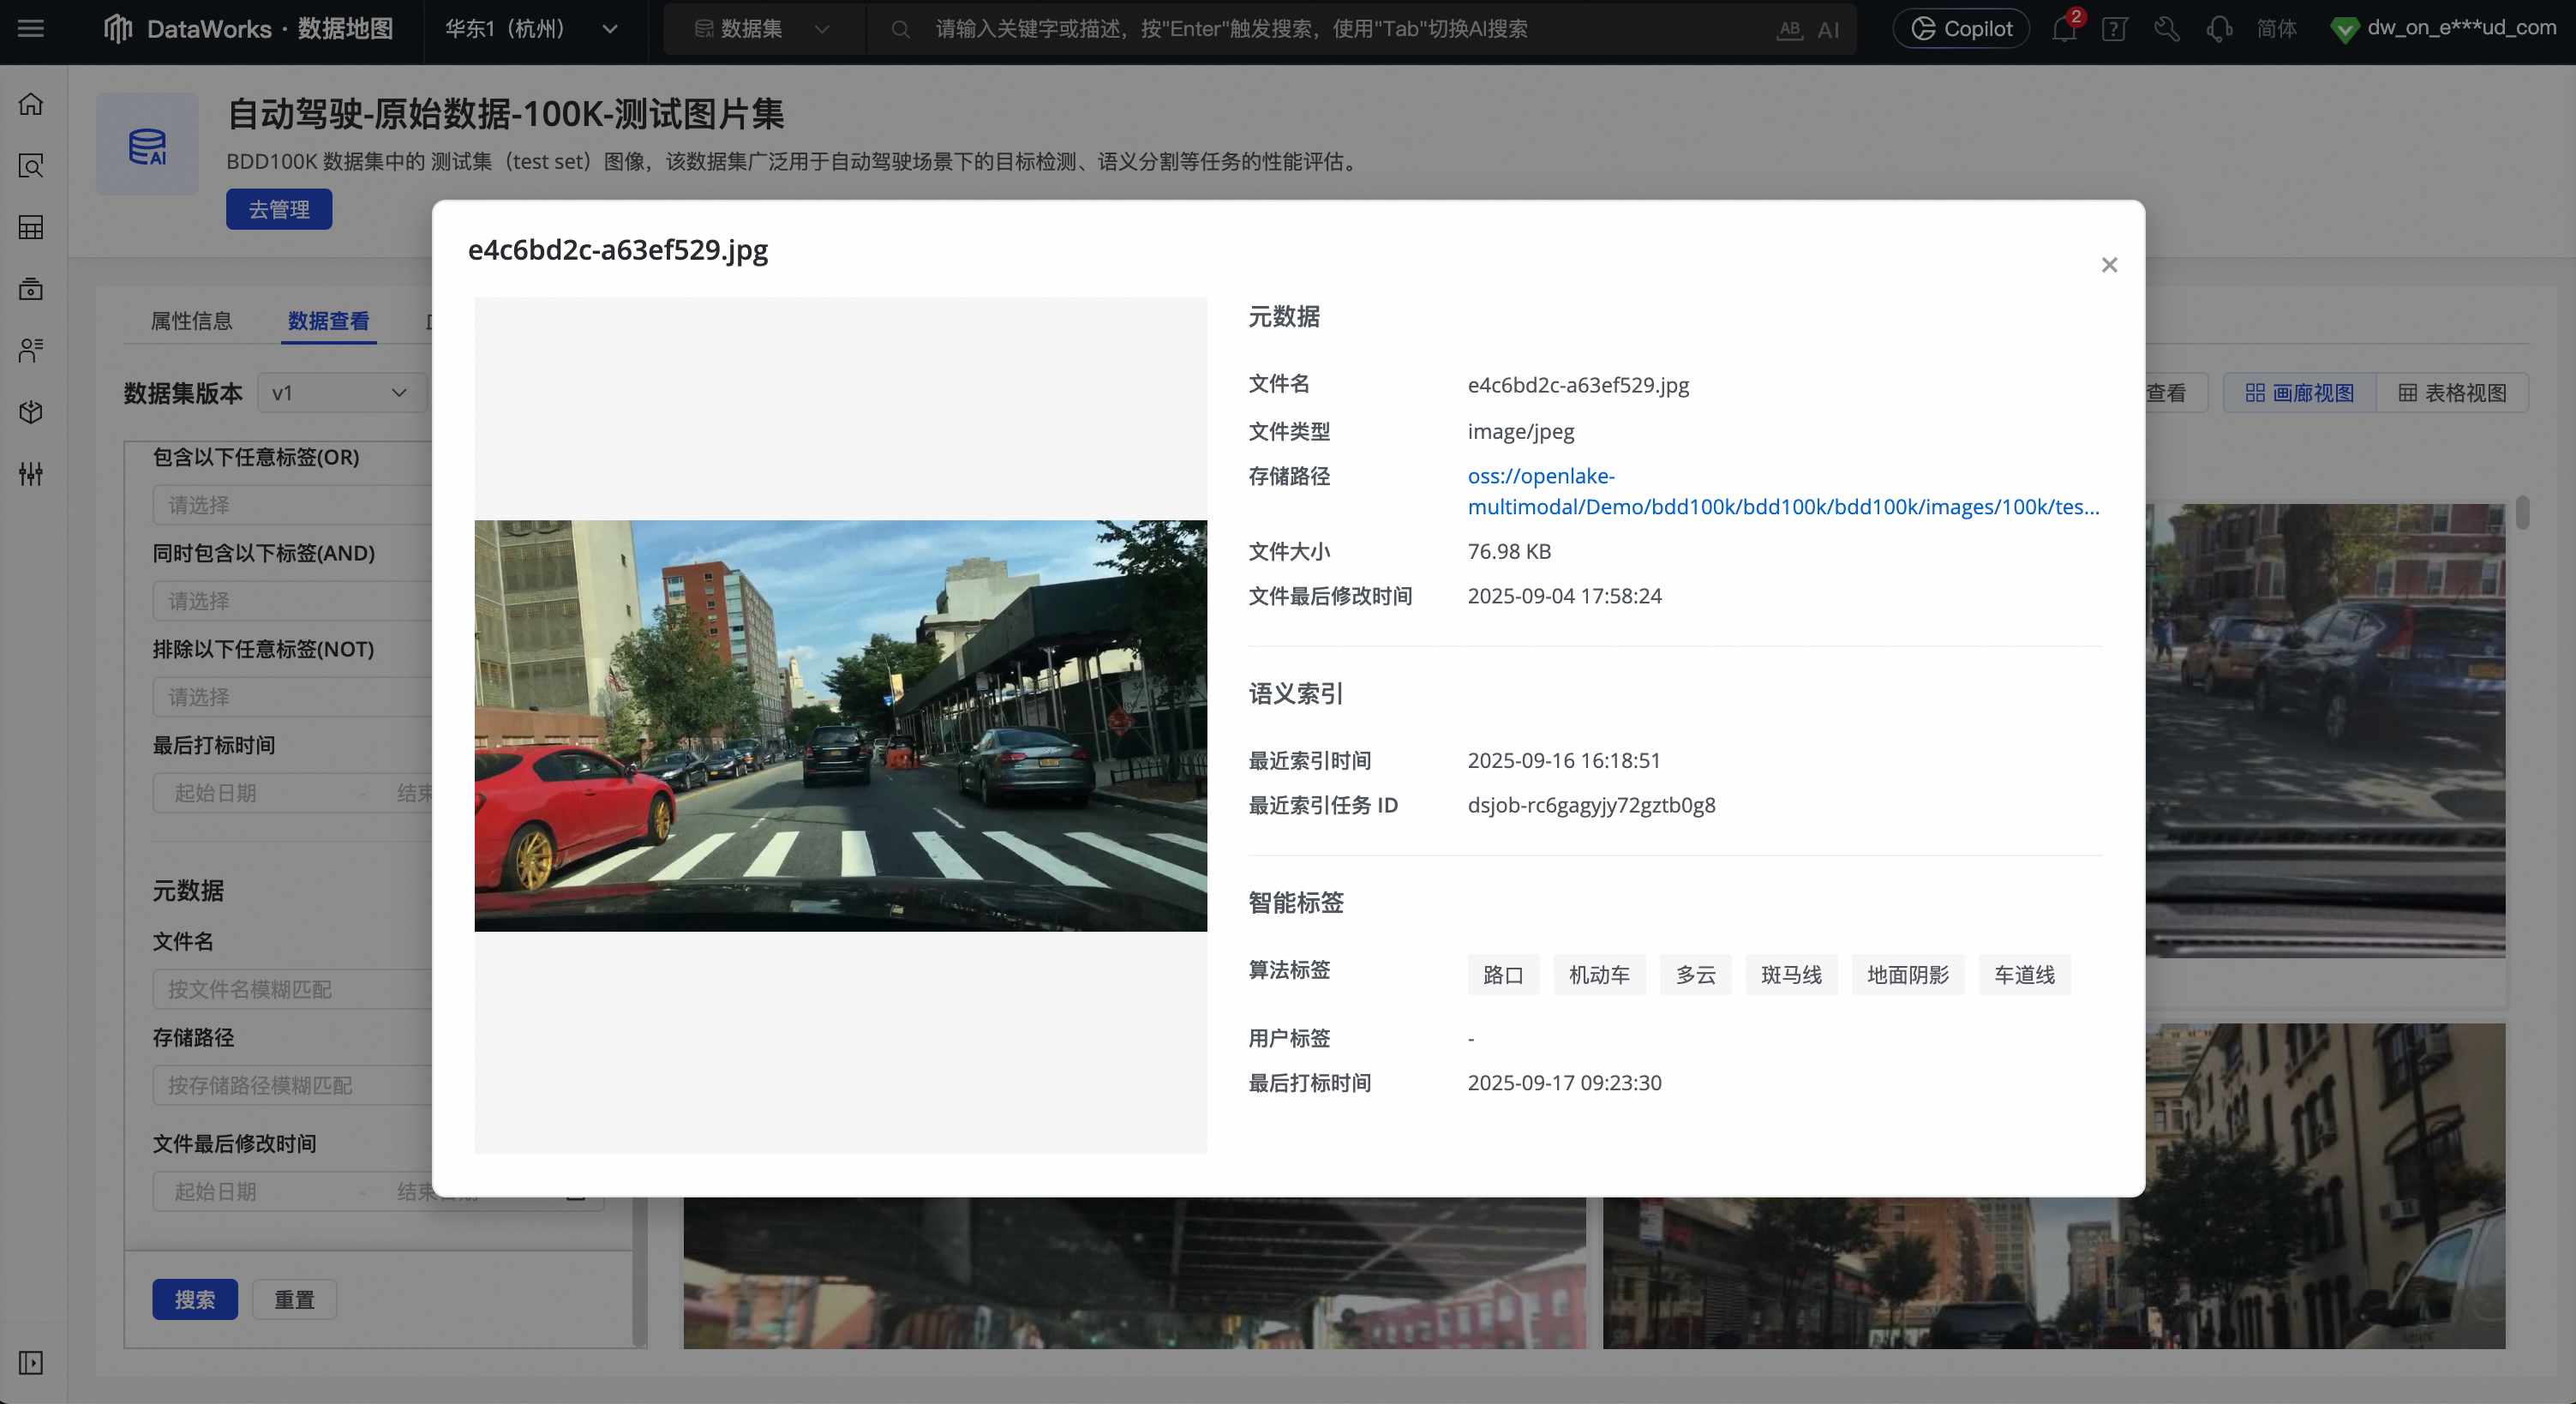The width and height of the screenshot is (2576, 1404).
Task: Click the help question mark icon
Action: [2114, 29]
